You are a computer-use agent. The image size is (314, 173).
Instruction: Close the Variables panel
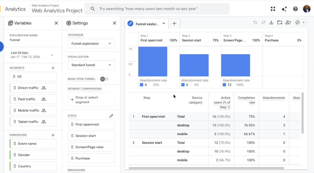point(56,23)
